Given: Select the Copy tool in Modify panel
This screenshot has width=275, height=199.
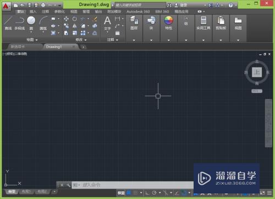Looking at the screenshot, I should (x=66, y=26).
